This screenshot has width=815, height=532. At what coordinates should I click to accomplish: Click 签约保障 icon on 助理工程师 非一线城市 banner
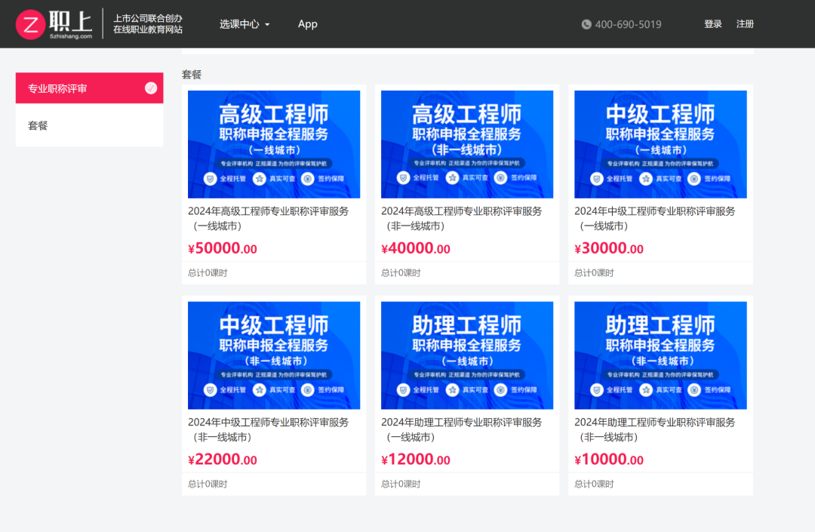point(694,390)
